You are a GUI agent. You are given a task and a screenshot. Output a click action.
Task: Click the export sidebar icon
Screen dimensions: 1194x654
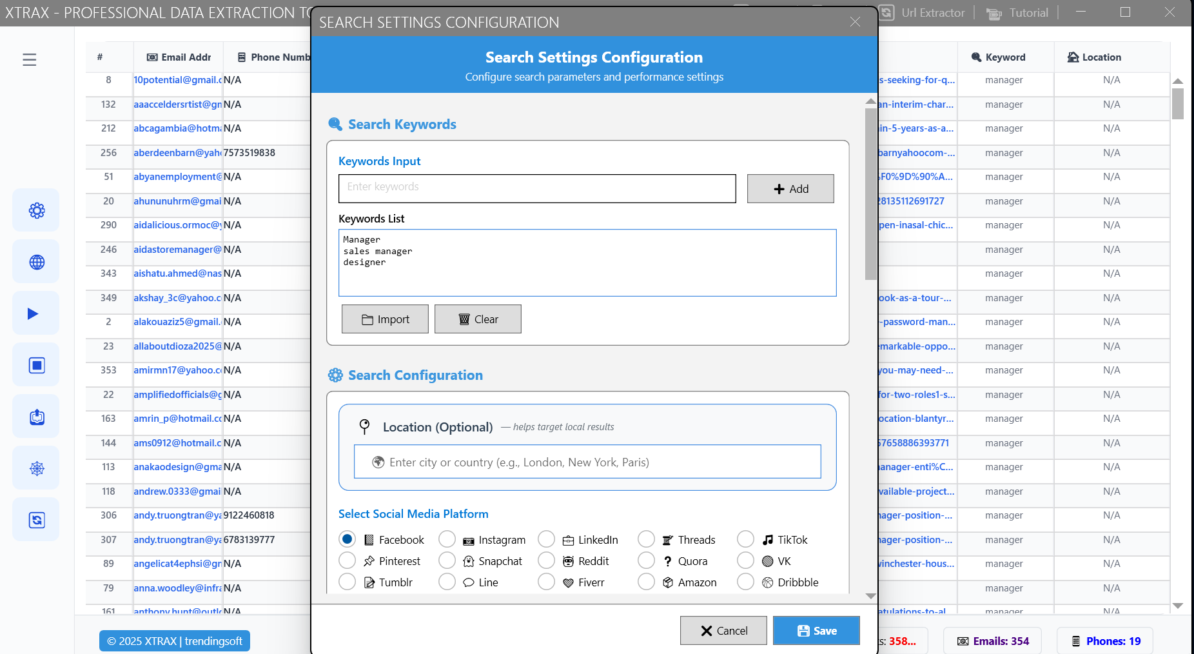click(x=37, y=417)
